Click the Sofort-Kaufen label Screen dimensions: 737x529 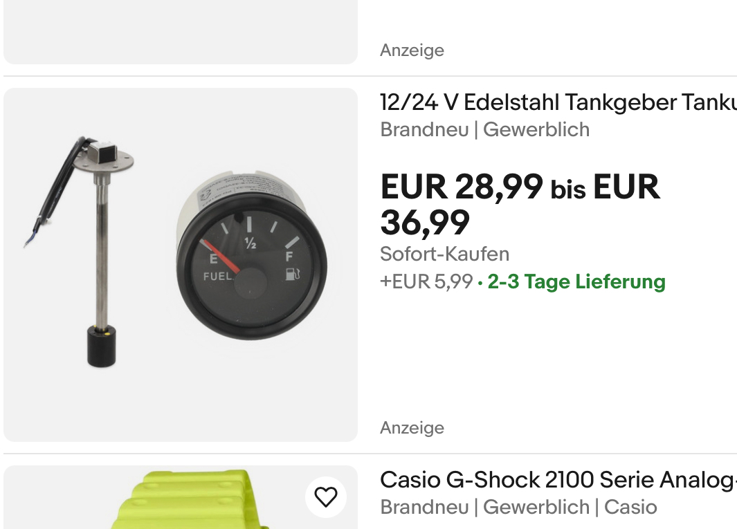[x=444, y=254]
